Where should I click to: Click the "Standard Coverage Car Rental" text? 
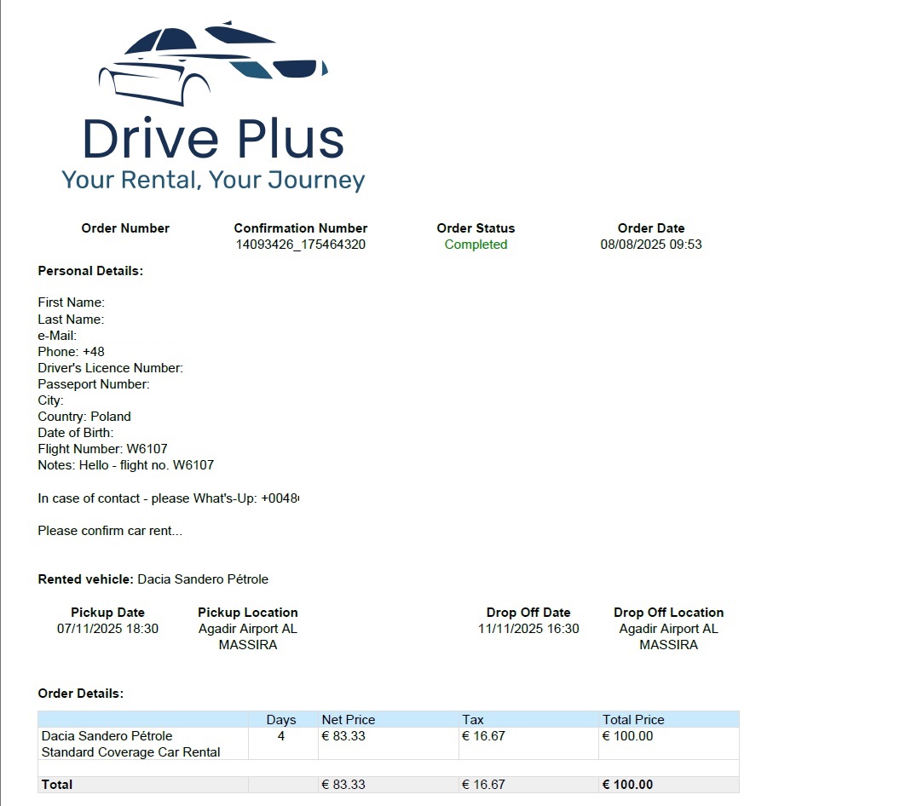point(130,752)
